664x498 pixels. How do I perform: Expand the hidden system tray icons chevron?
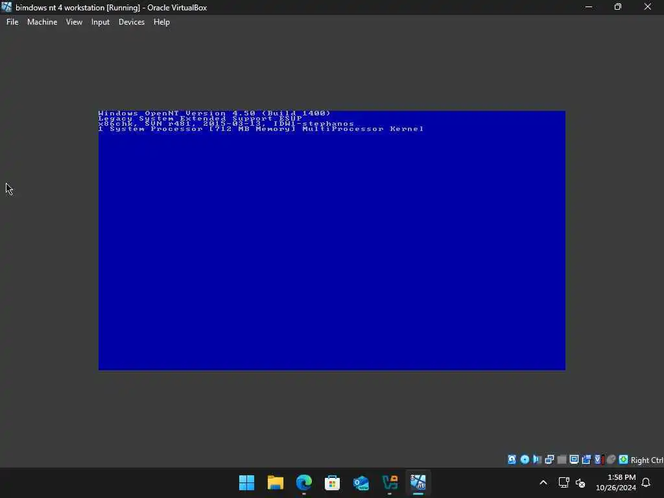click(x=543, y=482)
